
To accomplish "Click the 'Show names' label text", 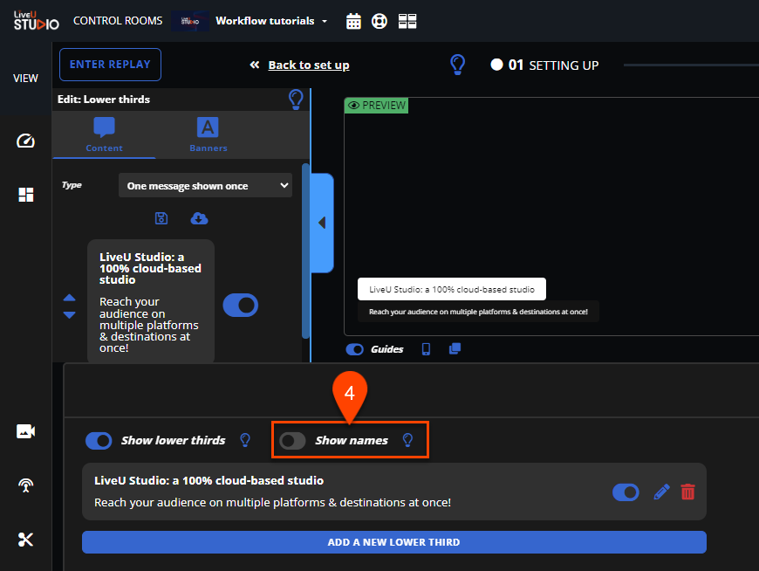I will coord(352,440).
